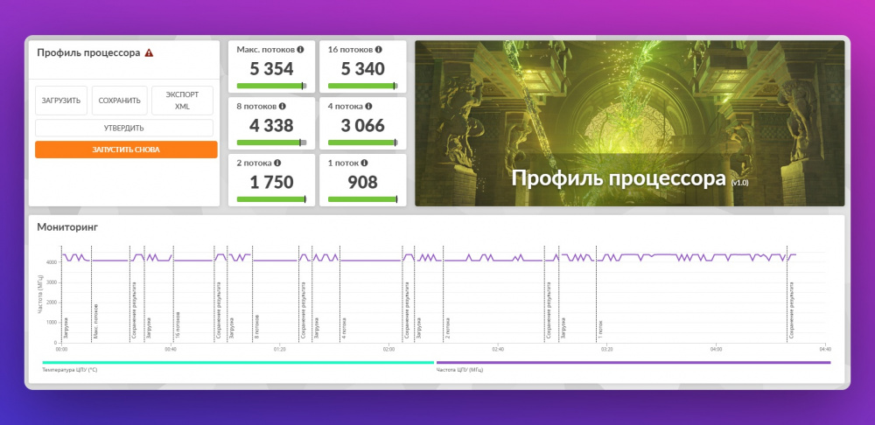Viewport: 875px width, 425px height.
Task: Click the orange ЗАПУСТИТЬ СНОВА button
Action: [126, 150]
